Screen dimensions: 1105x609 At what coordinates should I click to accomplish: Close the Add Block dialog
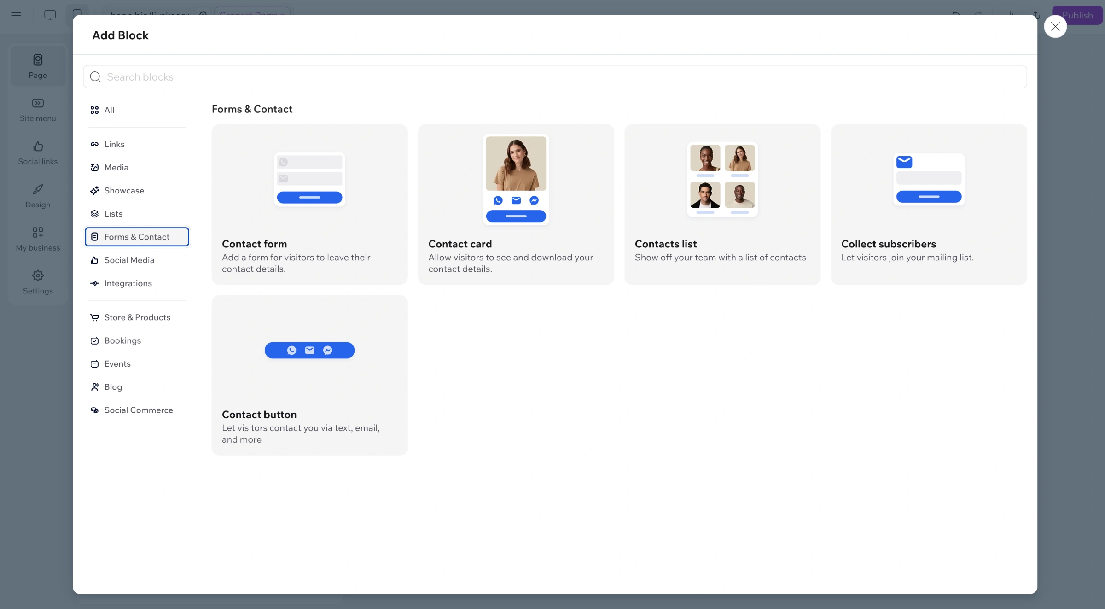1055,27
